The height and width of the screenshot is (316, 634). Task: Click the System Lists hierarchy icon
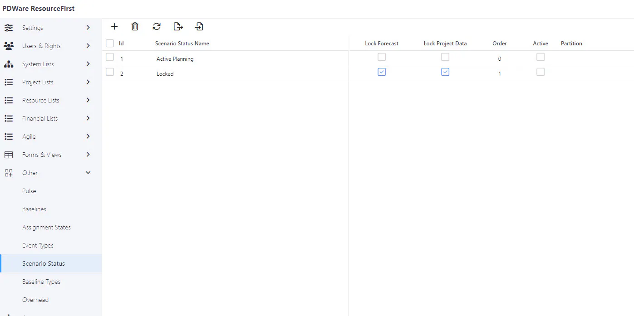click(x=9, y=64)
